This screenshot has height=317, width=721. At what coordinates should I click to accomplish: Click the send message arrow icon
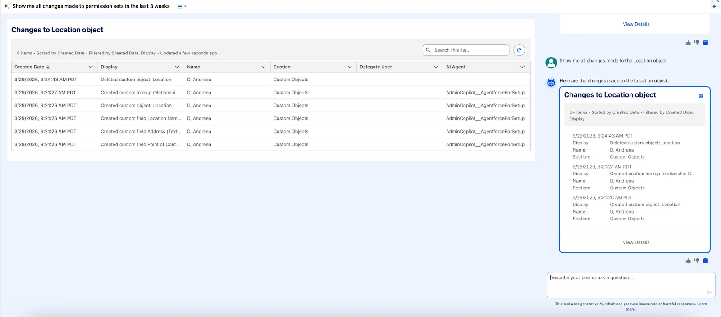coord(709,292)
